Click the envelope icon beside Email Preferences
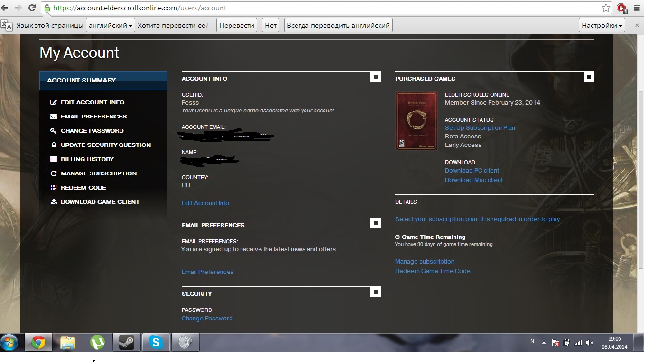This screenshot has width=648, height=364. coord(54,117)
